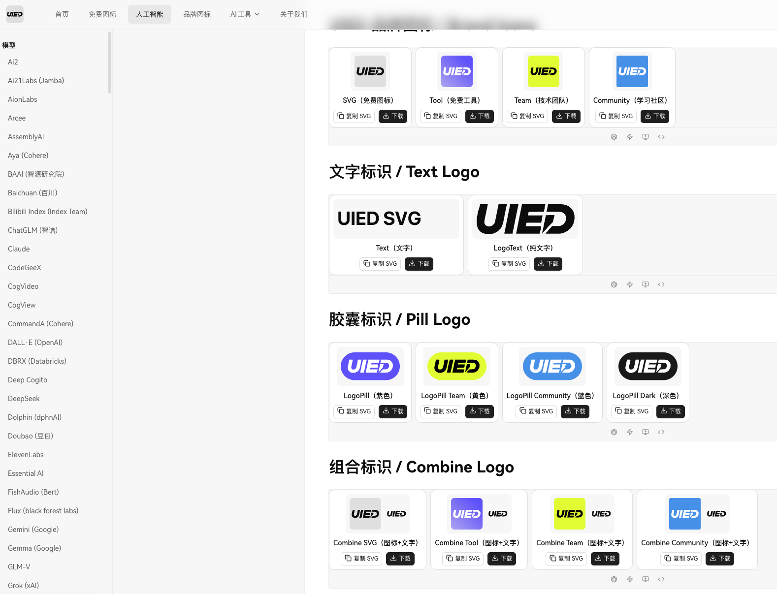
Task: Click the LogoPill Dark preview image
Action: pyautogui.click(x=648, y=367)
